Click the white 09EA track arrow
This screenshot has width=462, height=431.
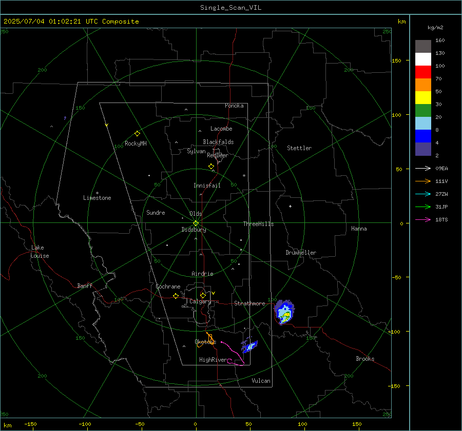click(x=423, y=168)
